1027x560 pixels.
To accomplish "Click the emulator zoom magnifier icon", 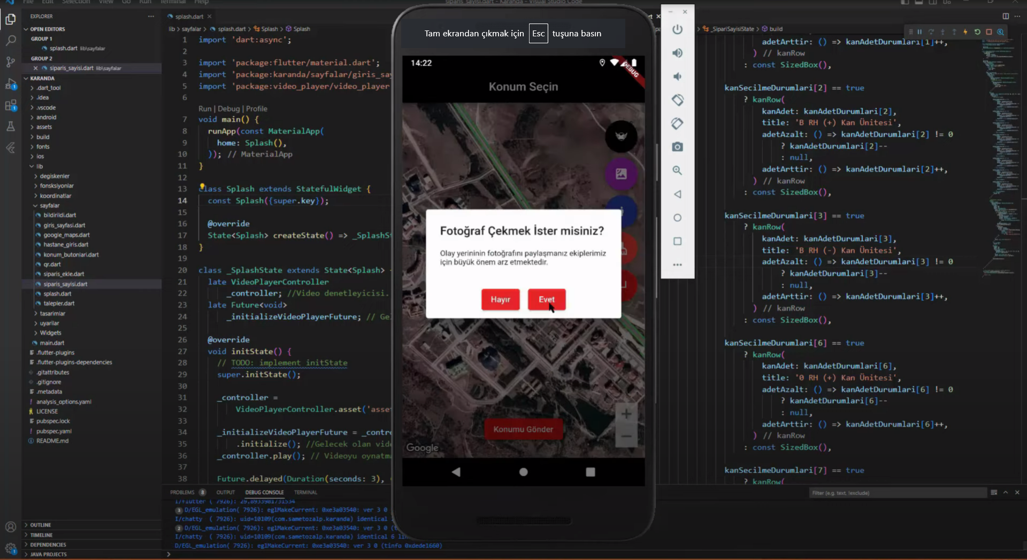I will 677,170.
